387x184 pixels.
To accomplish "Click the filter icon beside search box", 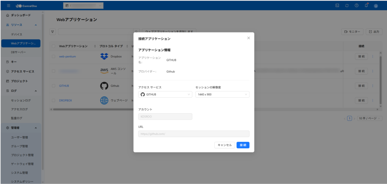I will [53, 32].
